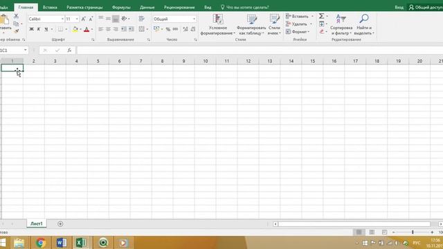Switch to Page Layout view in status bar
The width and height of the screenshot is (443, 249).
coord(372,232)
